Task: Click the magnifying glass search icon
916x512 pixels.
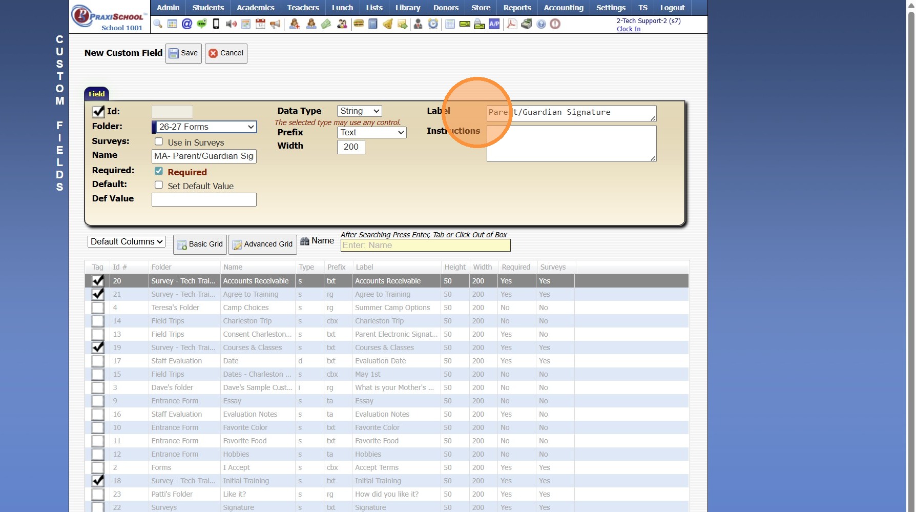Action: pos(158,24)
